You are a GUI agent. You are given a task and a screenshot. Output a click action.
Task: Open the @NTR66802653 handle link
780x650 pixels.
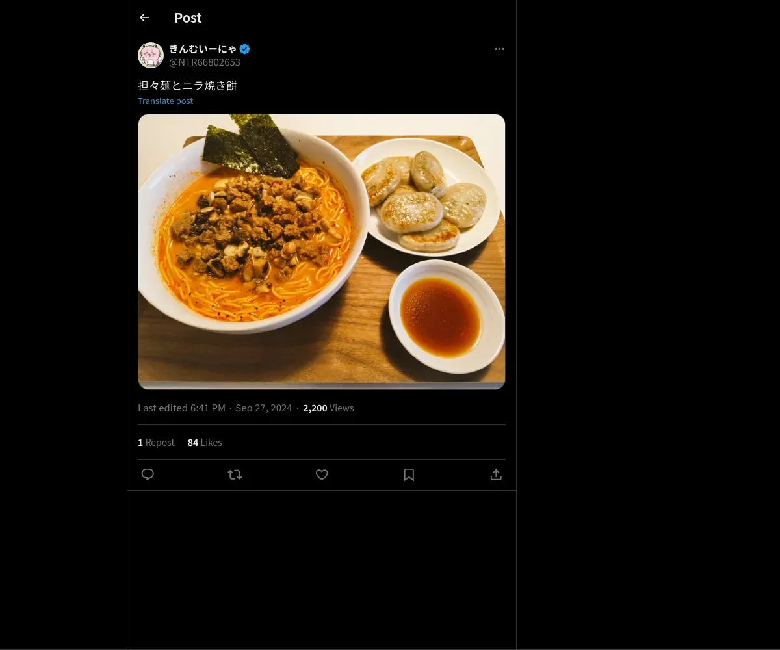pyautogui.click(x=205, y=62)
